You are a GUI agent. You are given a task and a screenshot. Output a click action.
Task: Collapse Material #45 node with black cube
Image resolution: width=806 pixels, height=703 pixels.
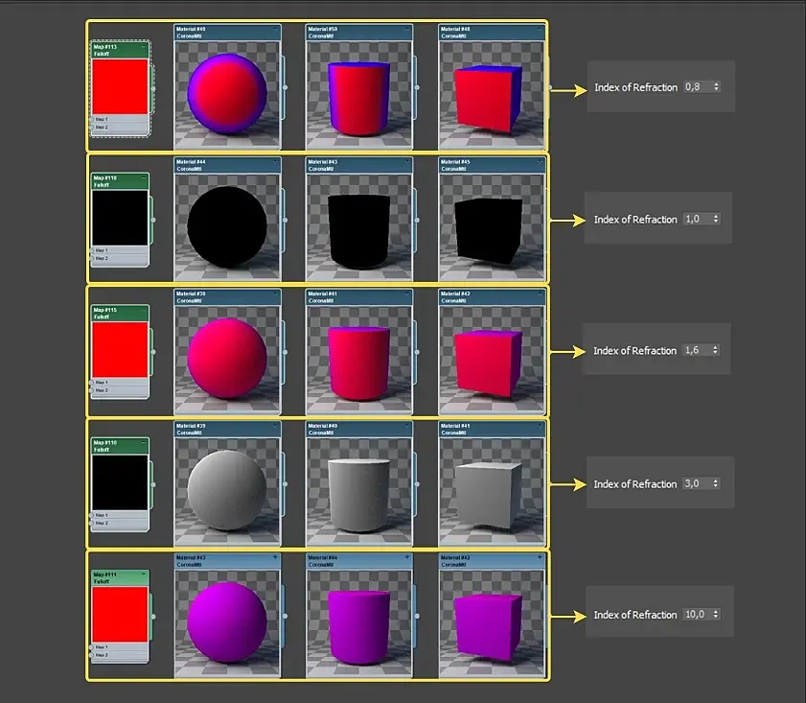[540, 162]
